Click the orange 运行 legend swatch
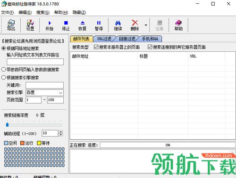 [22, 143]
